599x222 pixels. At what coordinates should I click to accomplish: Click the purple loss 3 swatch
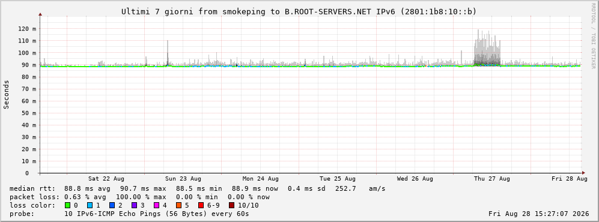click(x=134, y=205)
